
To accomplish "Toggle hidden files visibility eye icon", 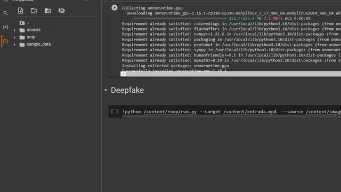I will tap(62, 11).
